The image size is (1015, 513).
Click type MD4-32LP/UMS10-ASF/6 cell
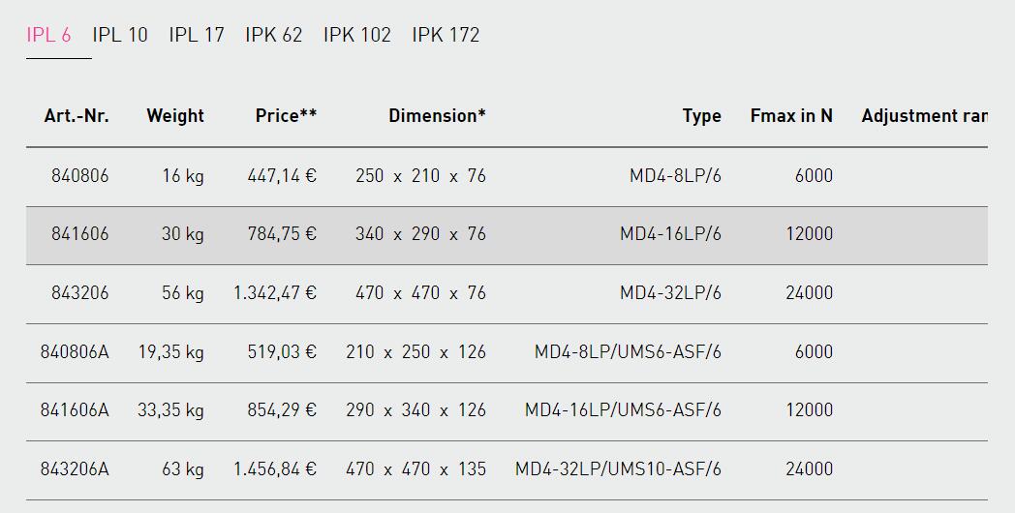point(618,469)
